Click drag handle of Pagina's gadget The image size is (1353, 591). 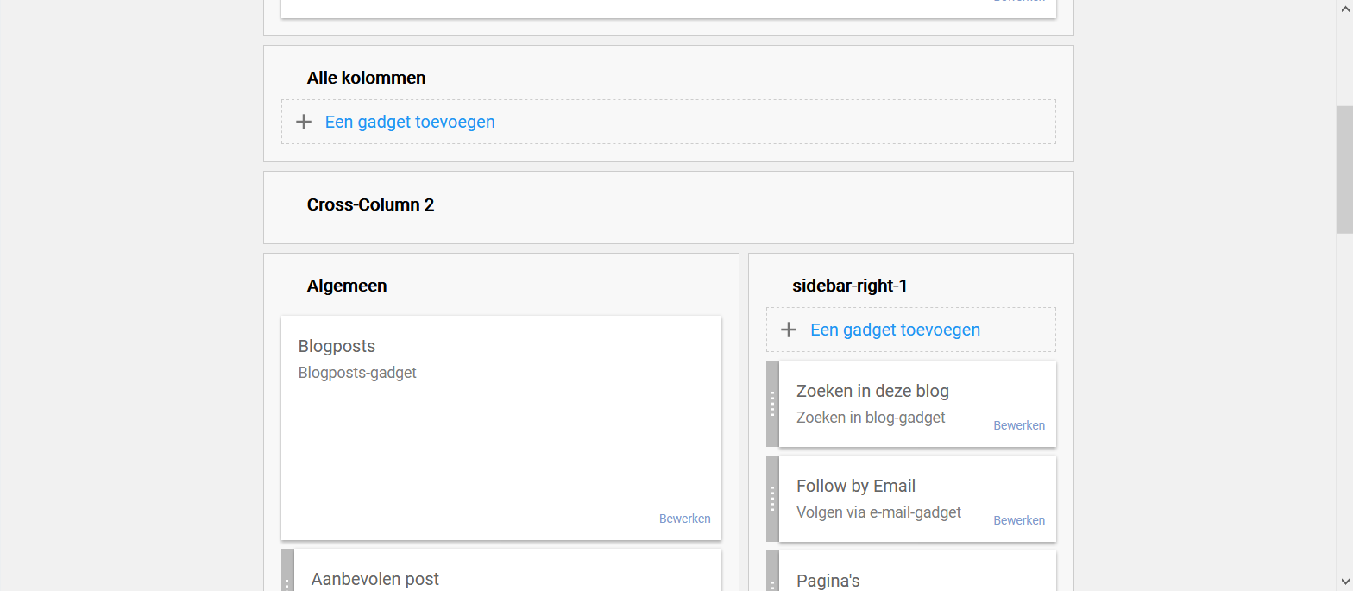click(x=772, y=571)
